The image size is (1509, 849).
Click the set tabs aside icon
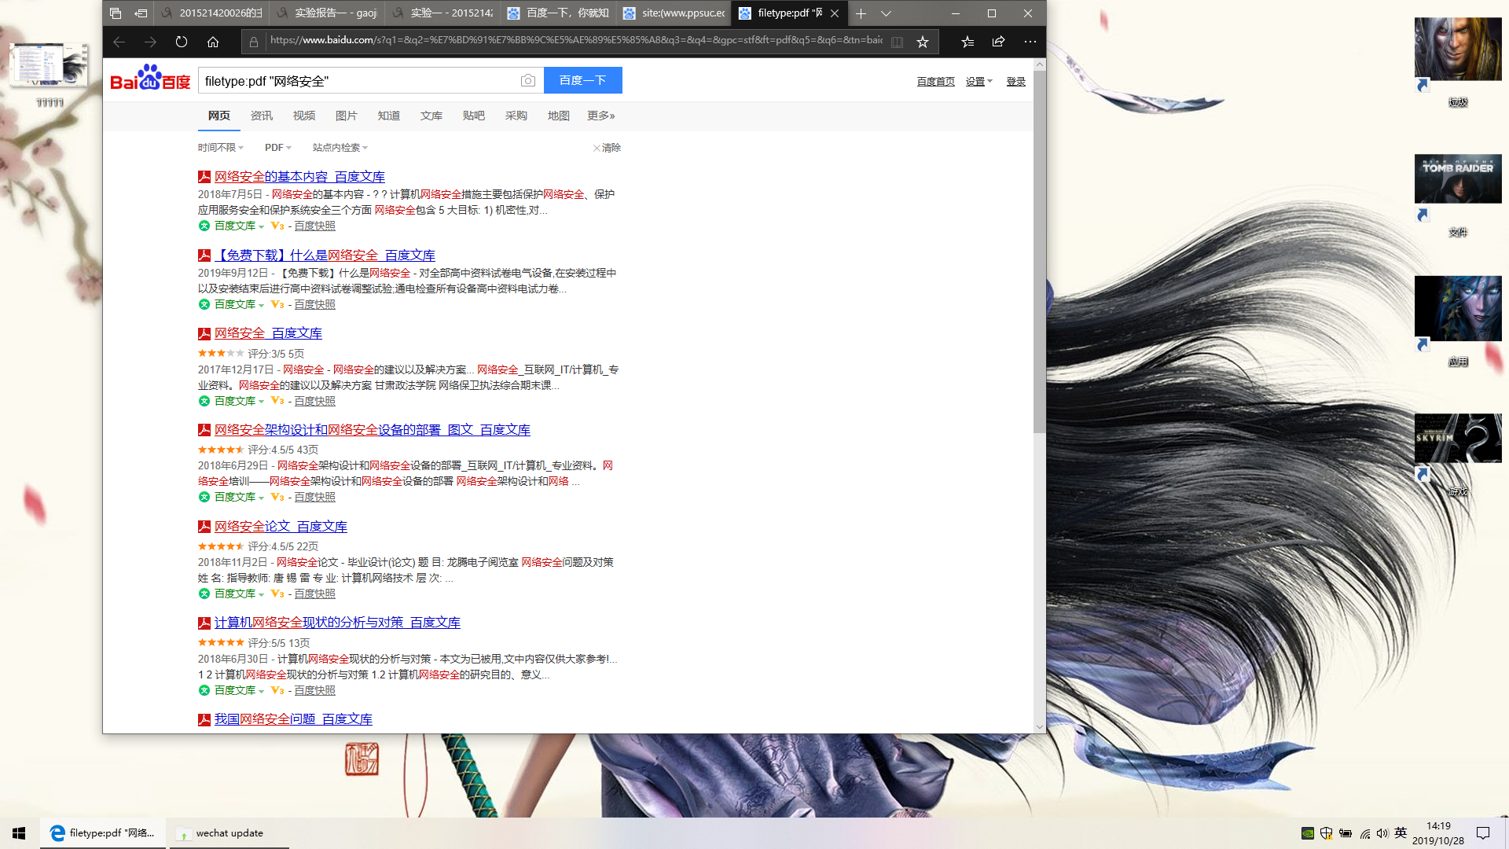[x=141, y=13]
